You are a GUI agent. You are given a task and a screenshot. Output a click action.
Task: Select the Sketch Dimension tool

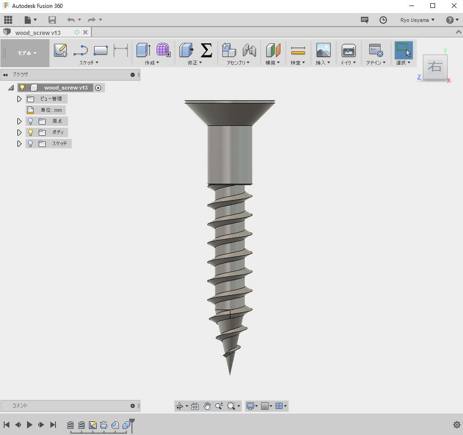121,50
